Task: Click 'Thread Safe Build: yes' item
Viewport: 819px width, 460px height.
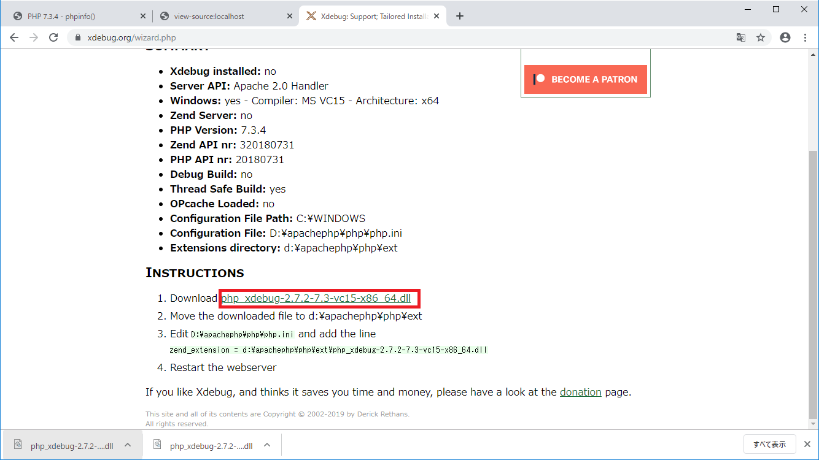Action: (228, 189)
